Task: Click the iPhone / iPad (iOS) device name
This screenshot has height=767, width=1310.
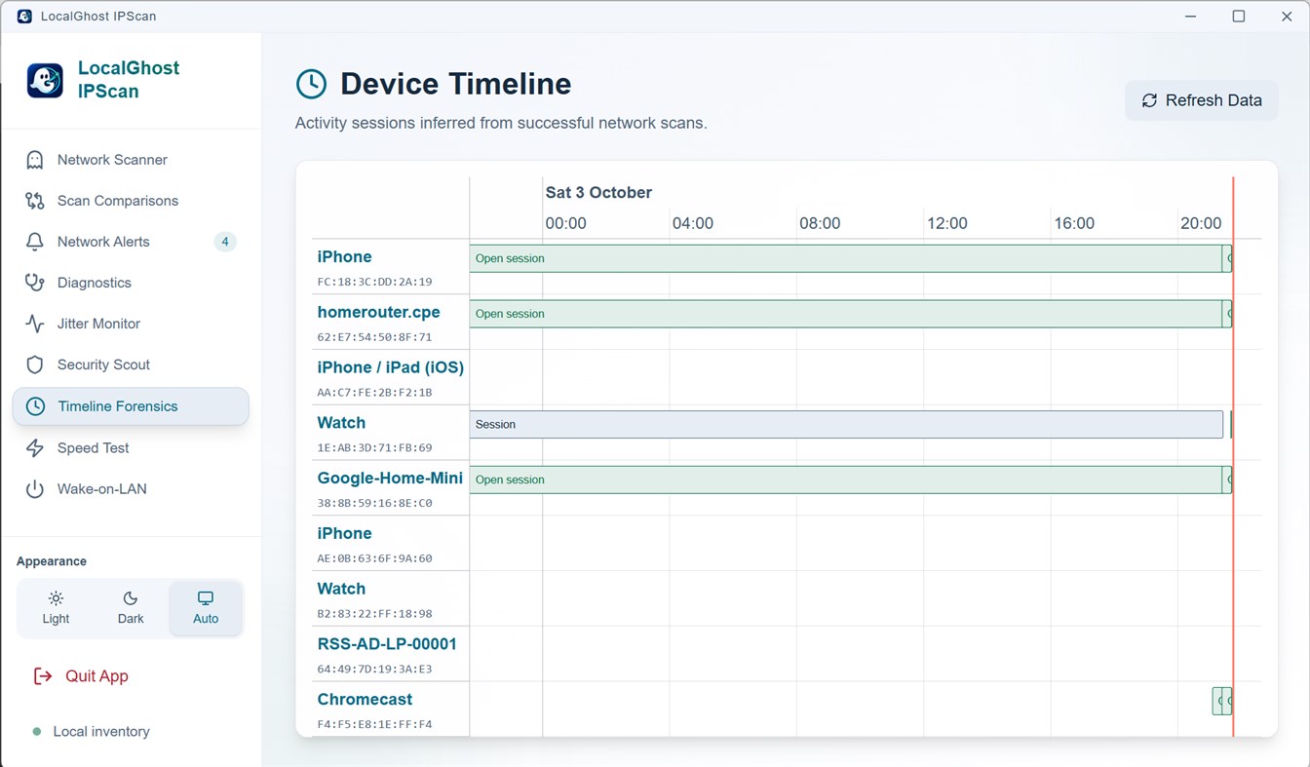Action: tap(390, 367)
